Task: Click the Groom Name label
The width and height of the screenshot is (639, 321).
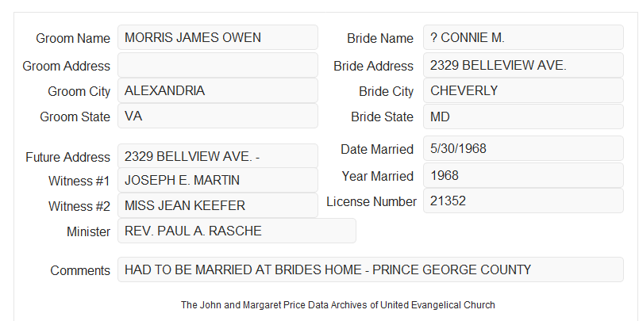Action: (x=73, y=38)
